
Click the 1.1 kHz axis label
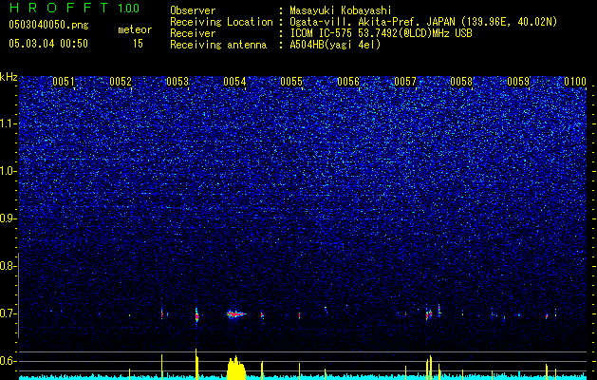coord(8,123)
